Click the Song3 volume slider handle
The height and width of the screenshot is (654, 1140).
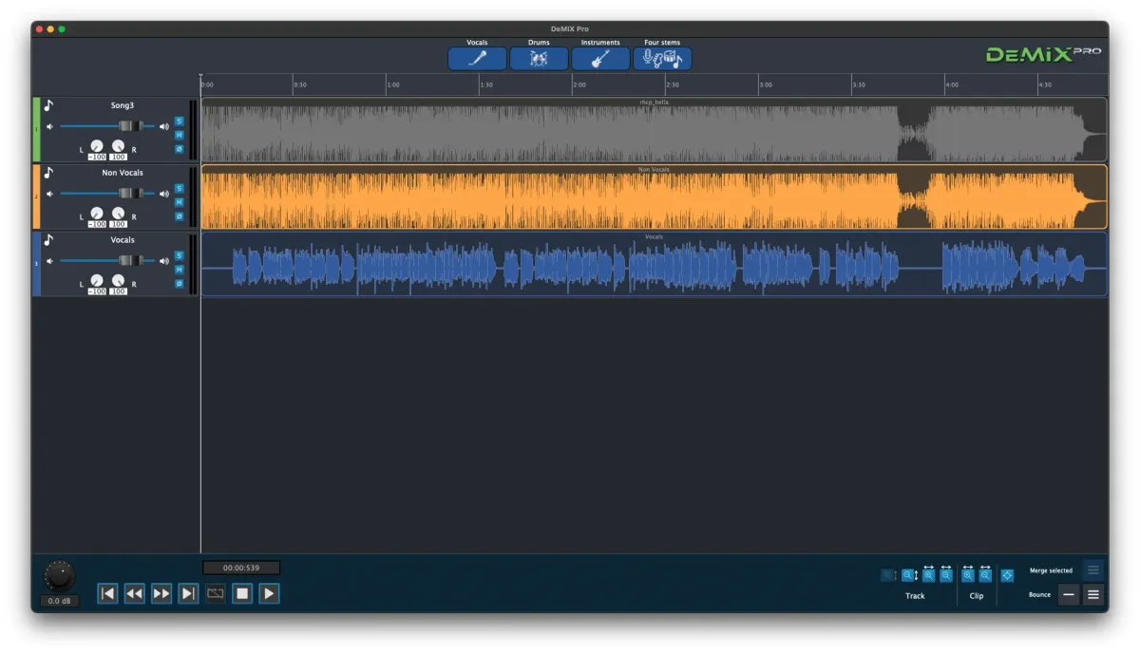pyautogui.click(x=130, y=126)
